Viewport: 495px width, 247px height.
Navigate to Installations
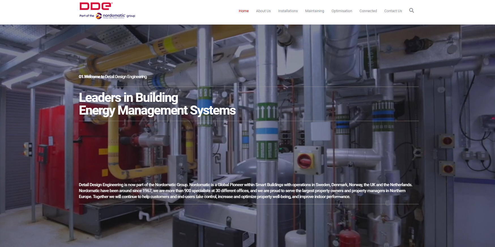(x=288, y=11)
